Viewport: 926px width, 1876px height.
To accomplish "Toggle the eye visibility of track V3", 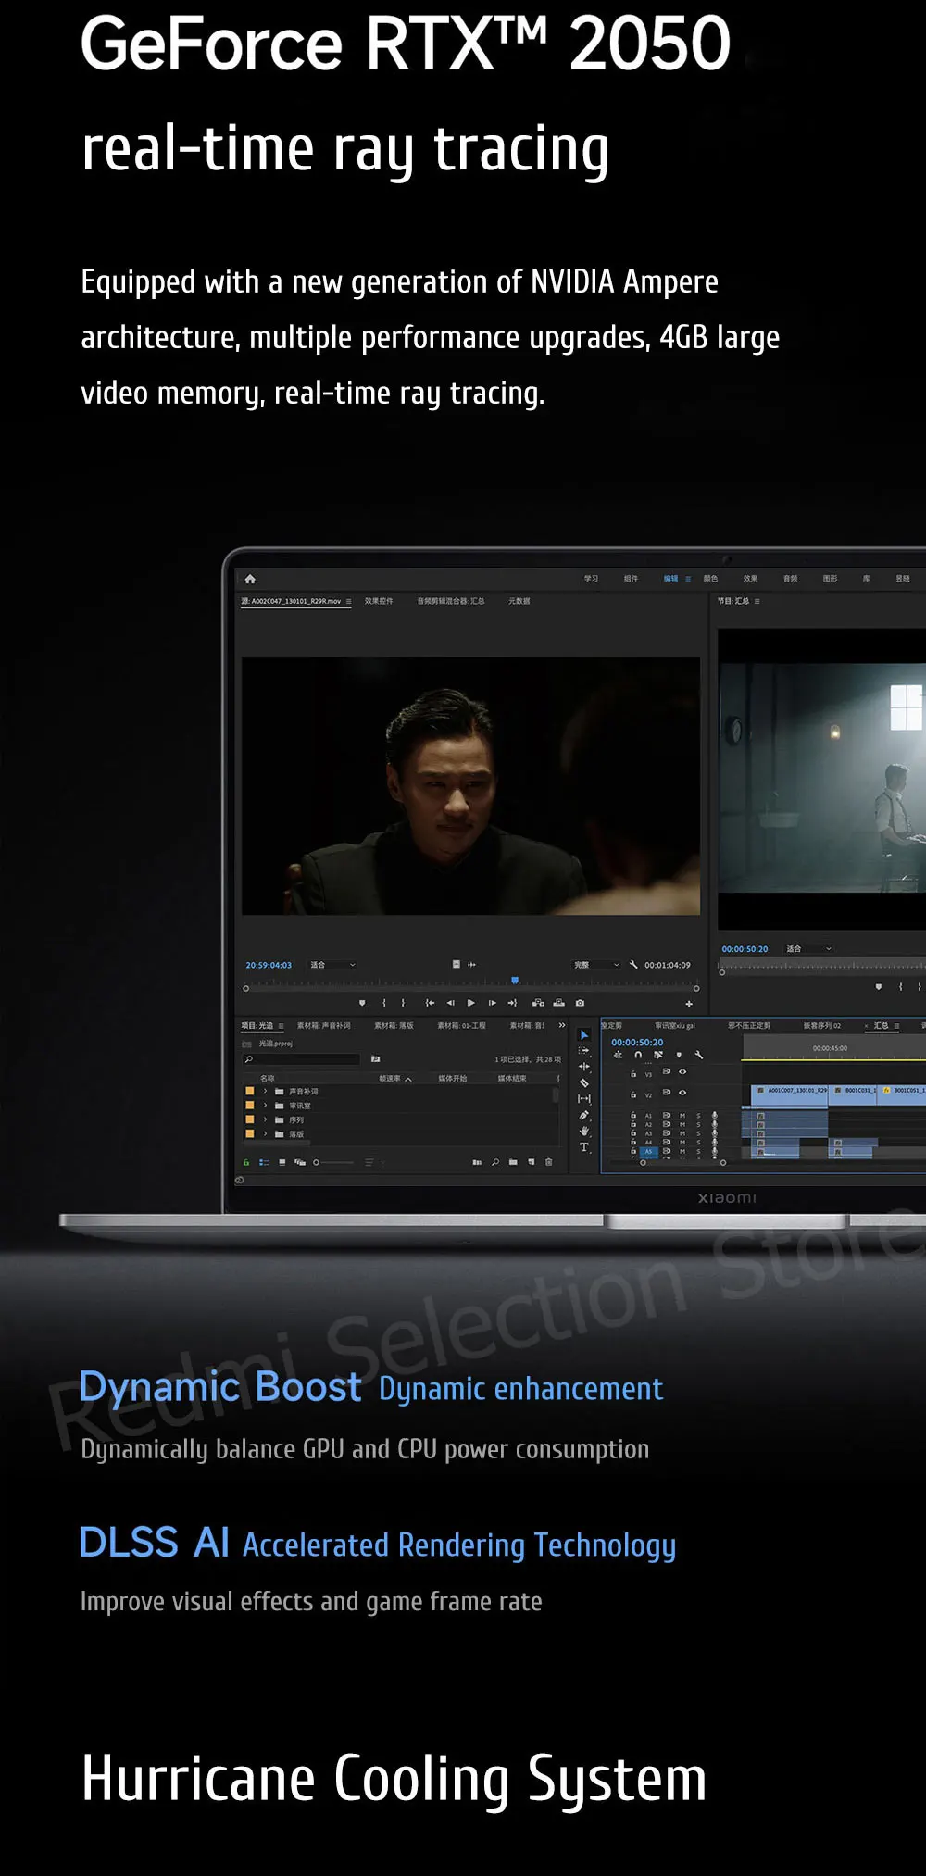I will (682, 1072).
